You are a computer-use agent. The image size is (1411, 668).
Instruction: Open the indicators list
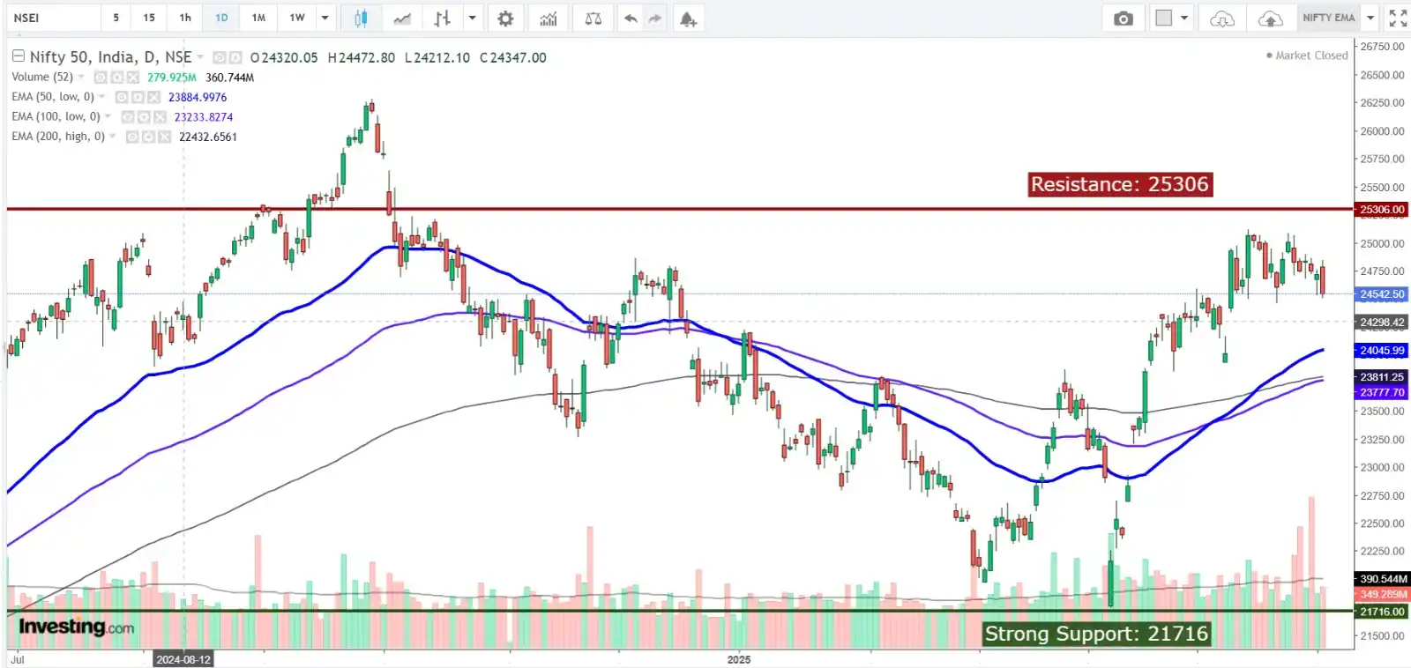pos(549,18)
